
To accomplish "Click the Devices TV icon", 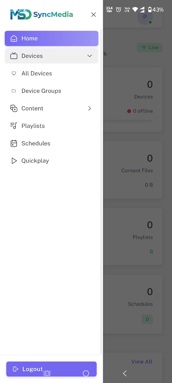I will [x=14, y=56].
